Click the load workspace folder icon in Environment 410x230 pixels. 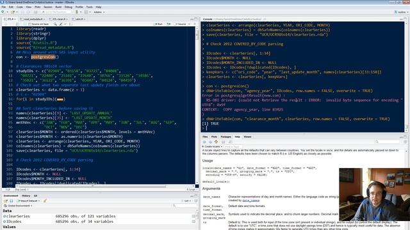[x=6, y=201]
